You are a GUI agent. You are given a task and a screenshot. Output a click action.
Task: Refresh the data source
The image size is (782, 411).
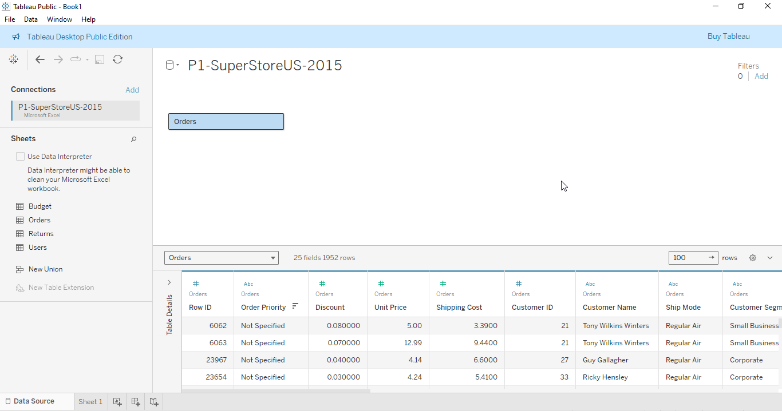[117, 59]
